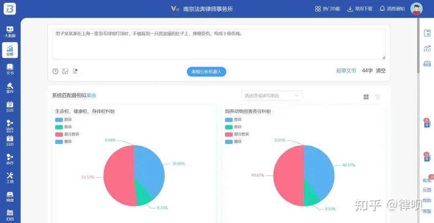The height and width of the screenshot is (223, 434).
Task: Go to the 案件 cases sidebar item
Action: tap(10, 88)
